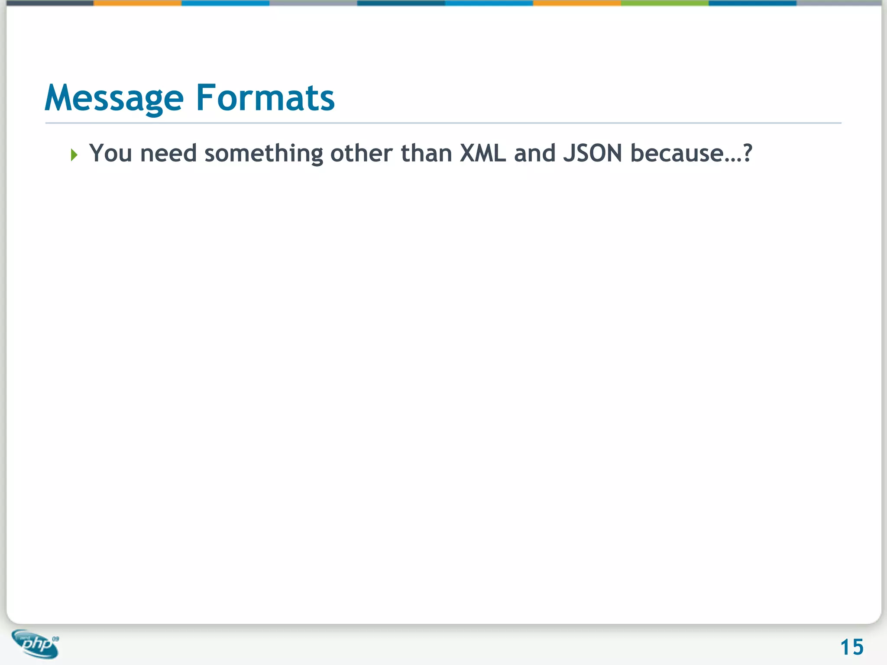Click the dark charcoal segment of color bar
The width and height of the screenshot is (887, 665).
pos(50,3)
